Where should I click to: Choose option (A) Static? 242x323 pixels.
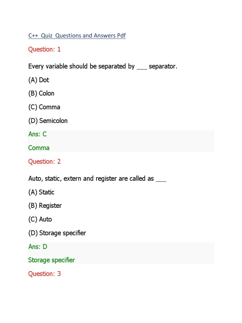[x=41, y=192]
